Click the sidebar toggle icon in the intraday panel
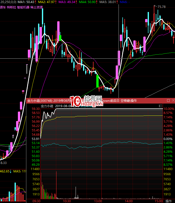 tap(160, 106)
